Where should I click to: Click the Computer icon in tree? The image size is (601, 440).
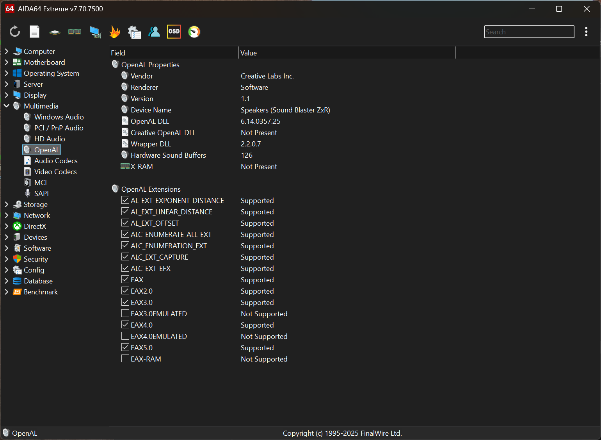(17, 51)
